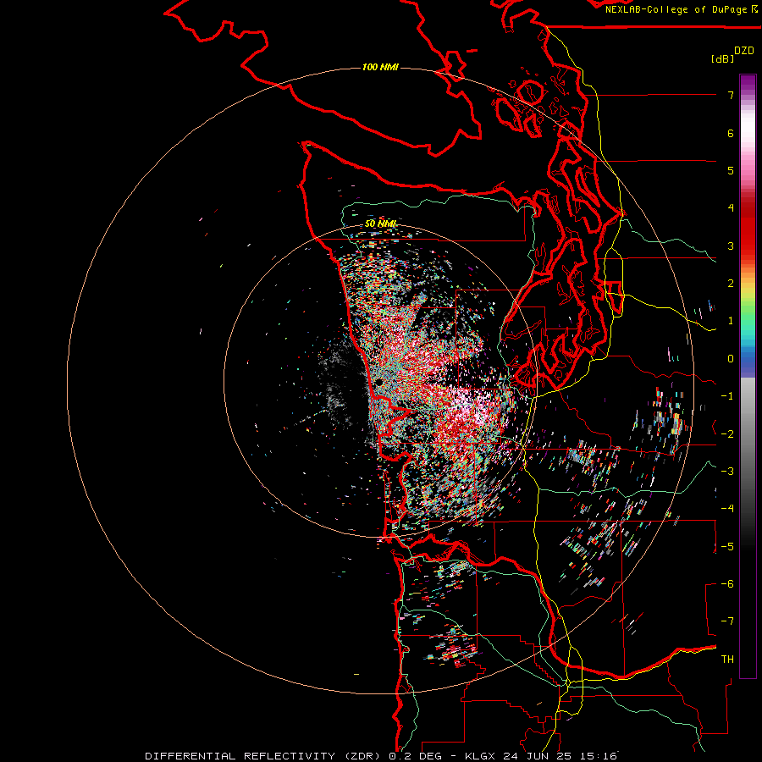Click the "-5" tick on color scale
The image size is (762, 762).
(x=727, y=547)
